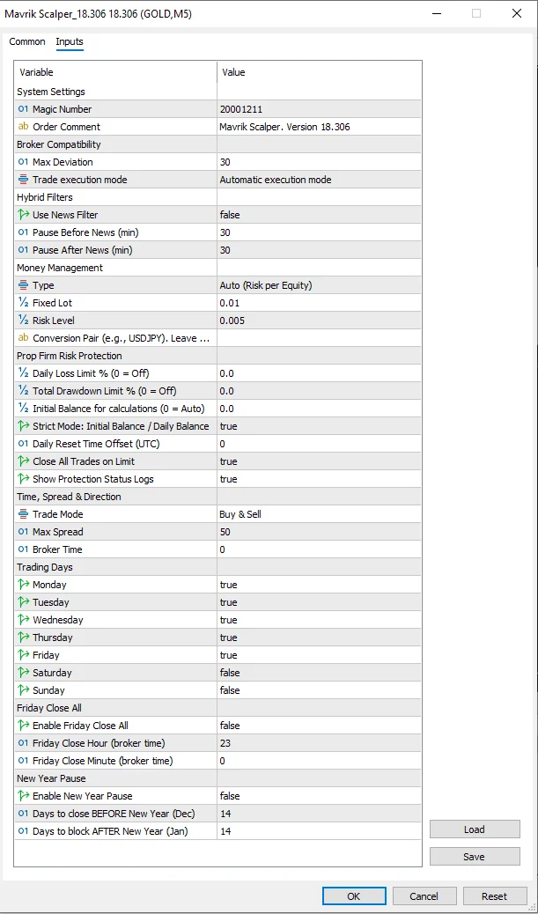The width and height of the screenshot is (538, 914).
Task: Click the fraction icon beside Risk Level
Action: pyautogui.click(x=23, y=320)
